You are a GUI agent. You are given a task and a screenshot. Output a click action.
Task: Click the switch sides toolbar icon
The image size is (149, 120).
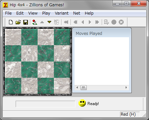tap(57, 22)
